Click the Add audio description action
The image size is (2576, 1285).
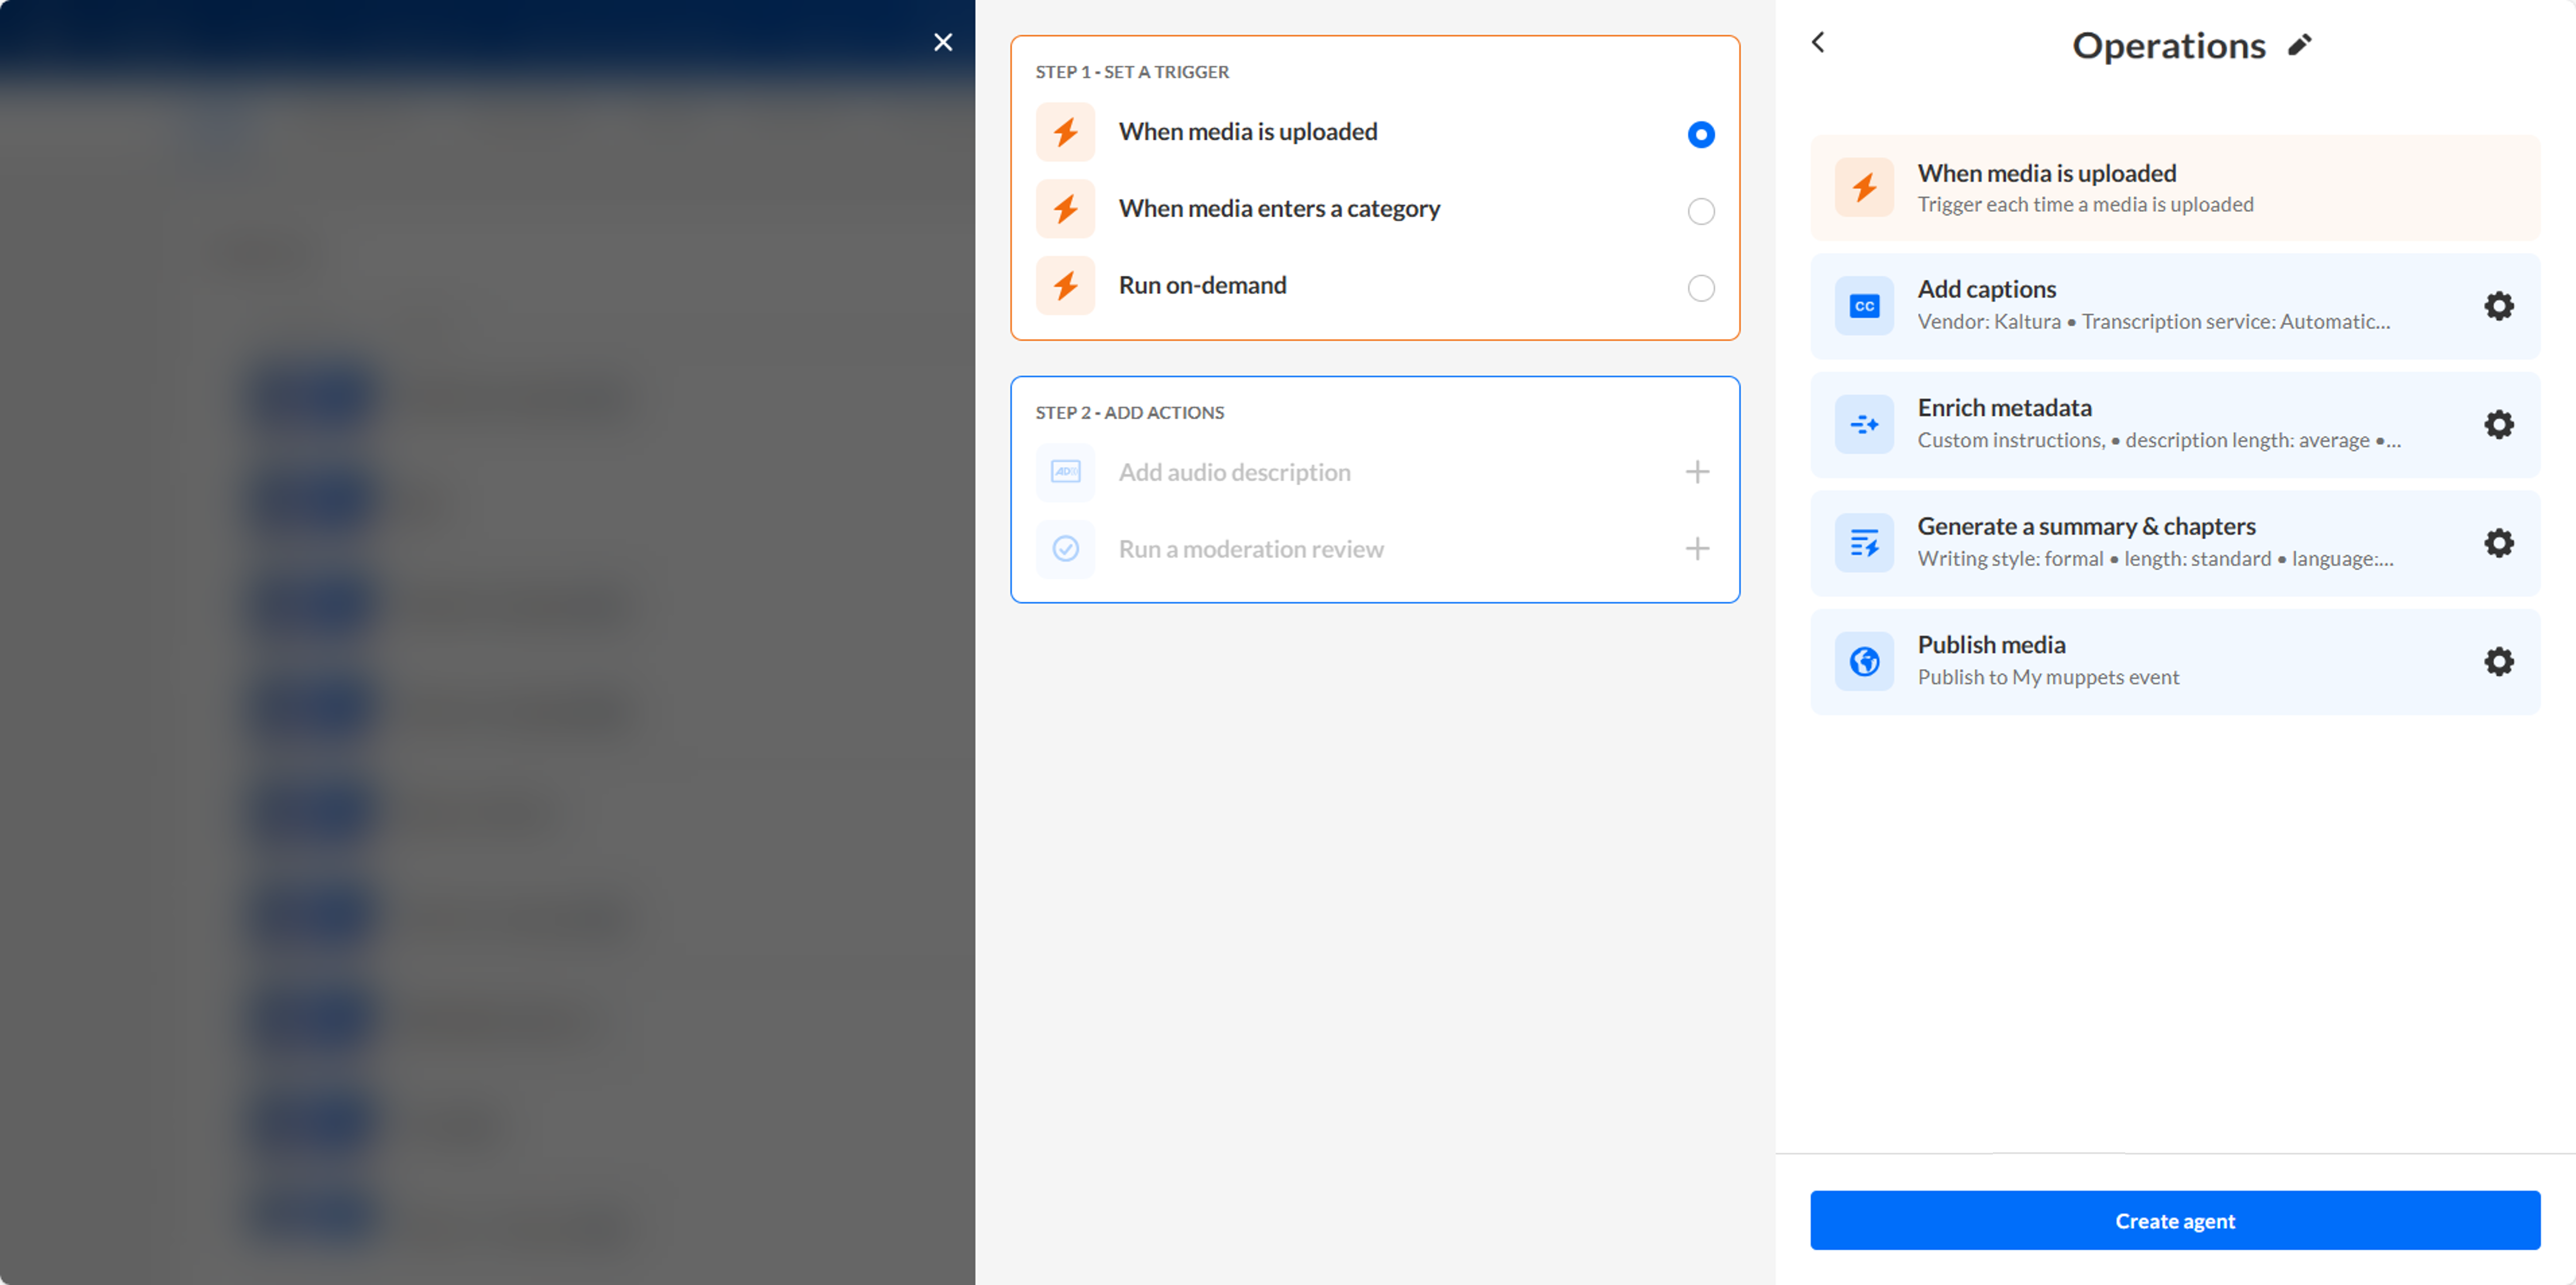(1234, 472)
